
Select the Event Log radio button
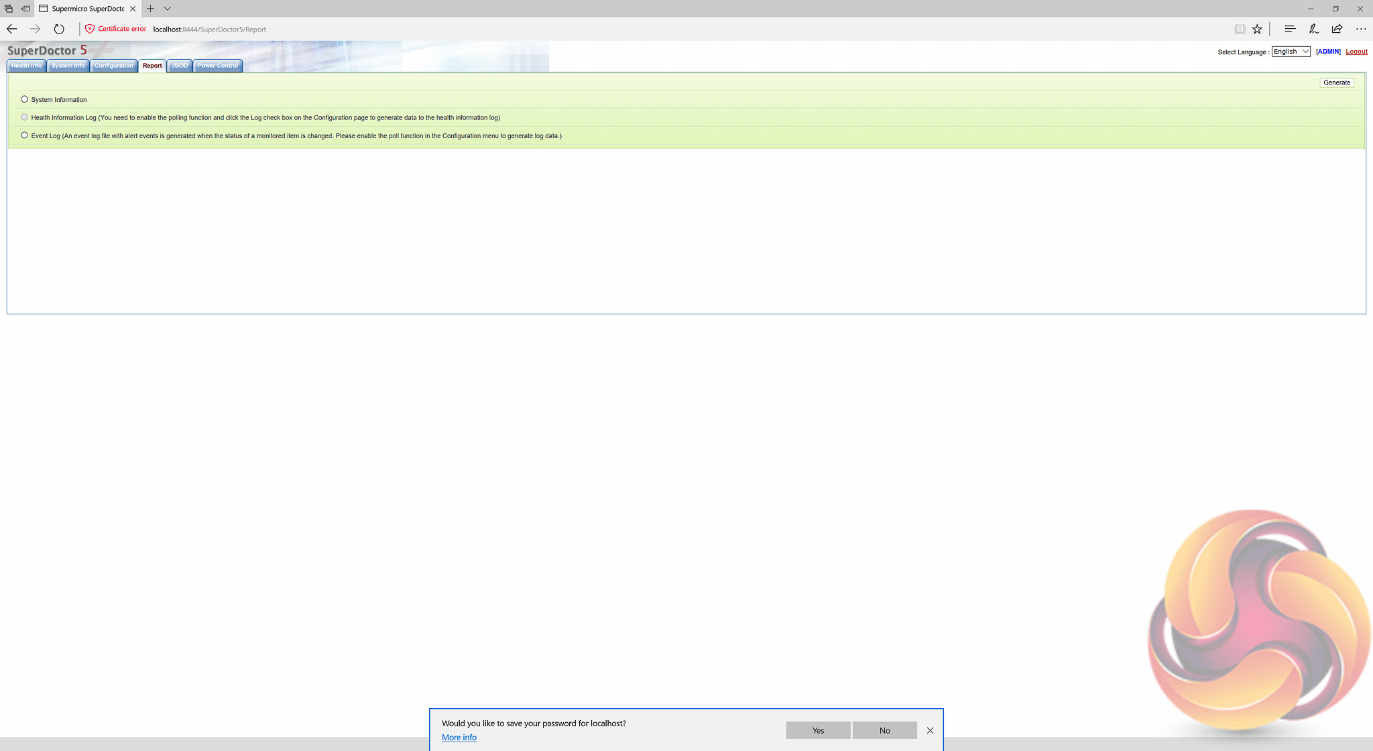(25, 135)
